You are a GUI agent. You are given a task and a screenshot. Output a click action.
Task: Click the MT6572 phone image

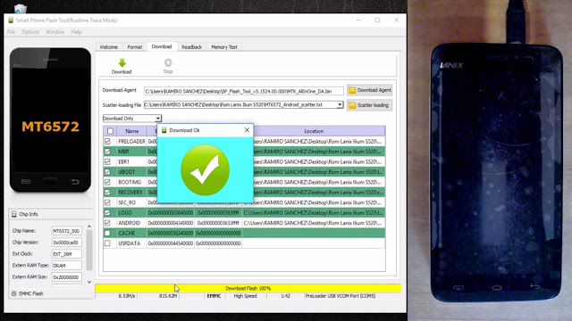50,119
